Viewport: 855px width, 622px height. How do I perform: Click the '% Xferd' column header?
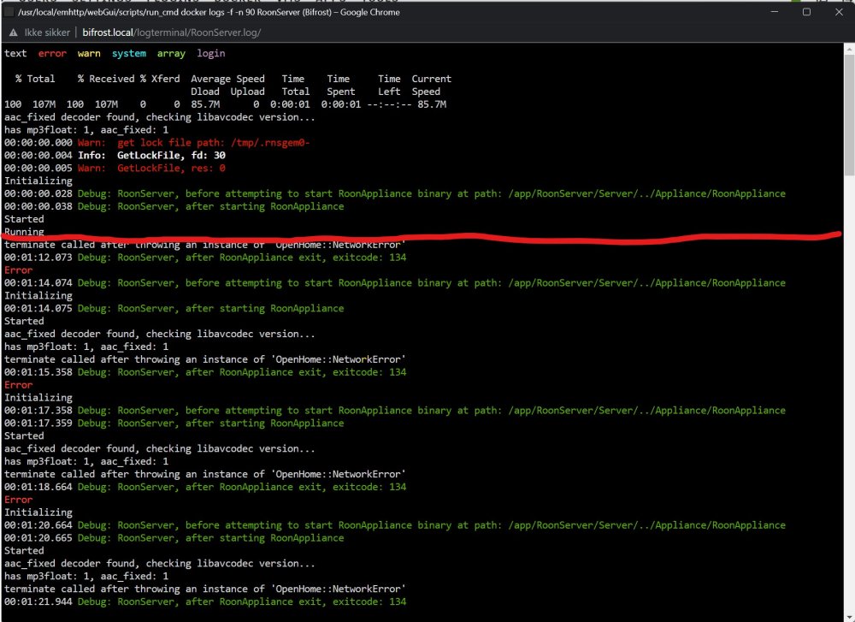tap(160, 79)
